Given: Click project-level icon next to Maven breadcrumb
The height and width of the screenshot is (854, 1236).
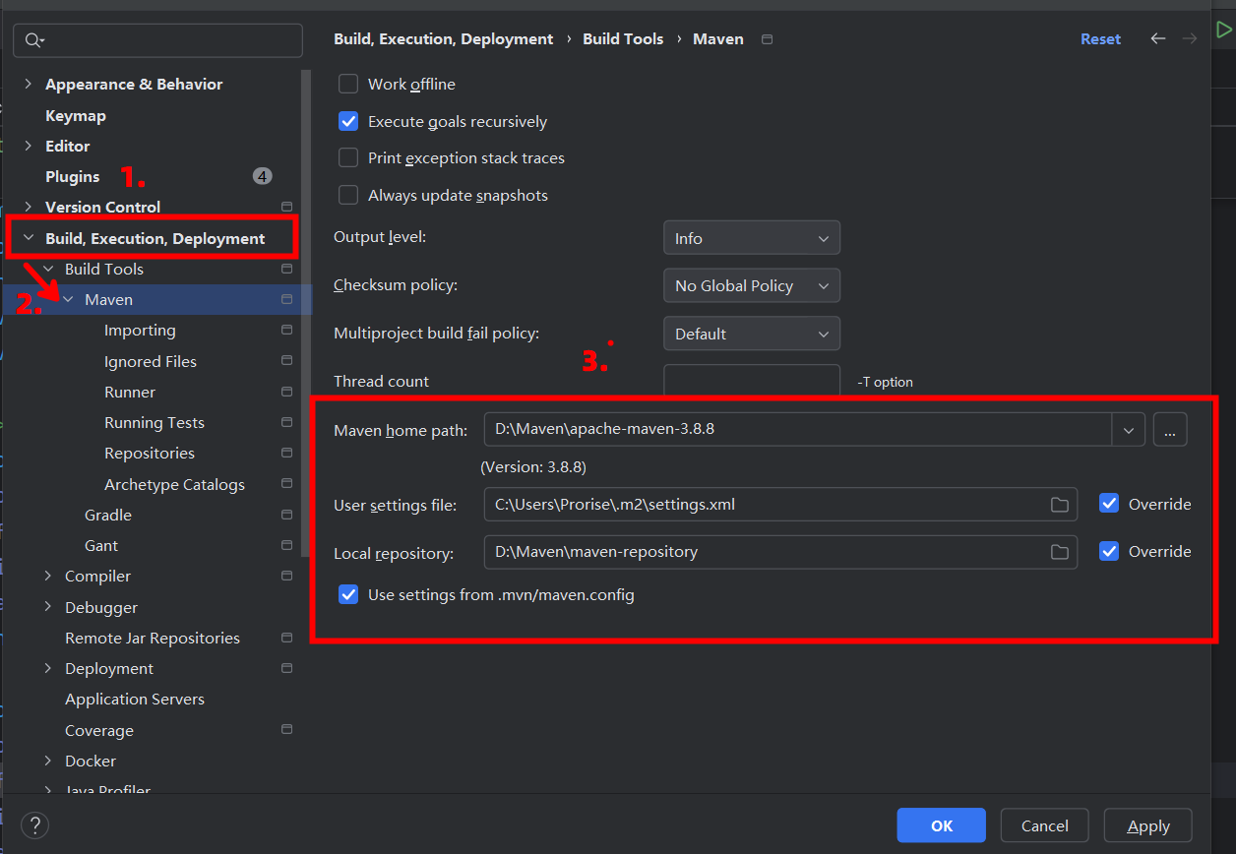Looking at the screenshot, I should pos(768,39).
